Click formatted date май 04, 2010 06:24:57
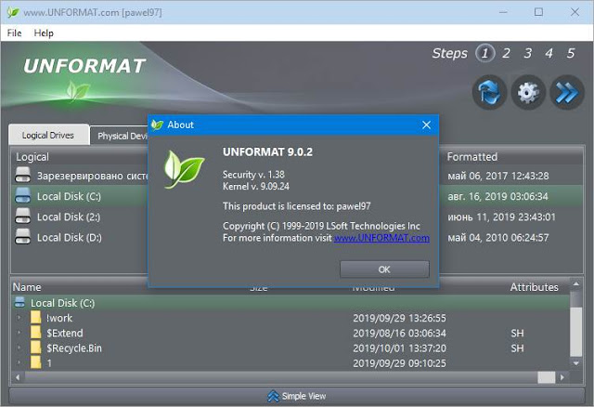This screenshot has height=407, width=594. point(498,238)
